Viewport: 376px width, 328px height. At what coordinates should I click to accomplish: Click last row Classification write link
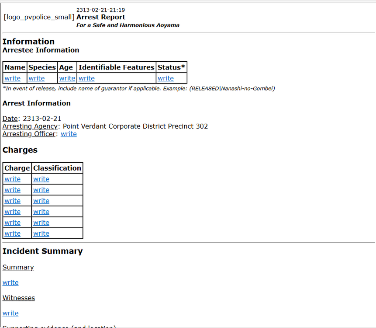[x=41, y=234]
